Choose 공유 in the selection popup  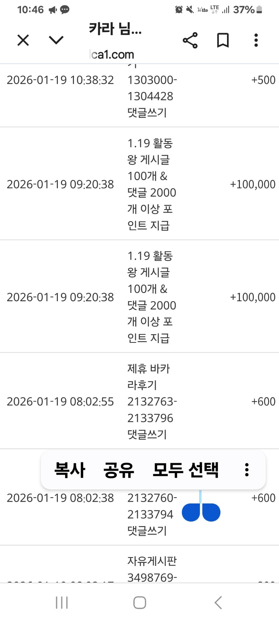click(119, 470)
